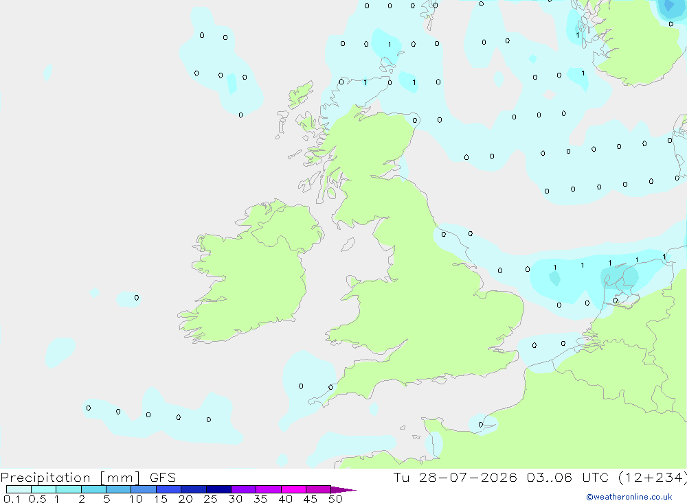Image resolution: width=687 pixels, height=503 pixels.
Task: Click the '03..06 UTC' time range text
Action: (568, 477)
